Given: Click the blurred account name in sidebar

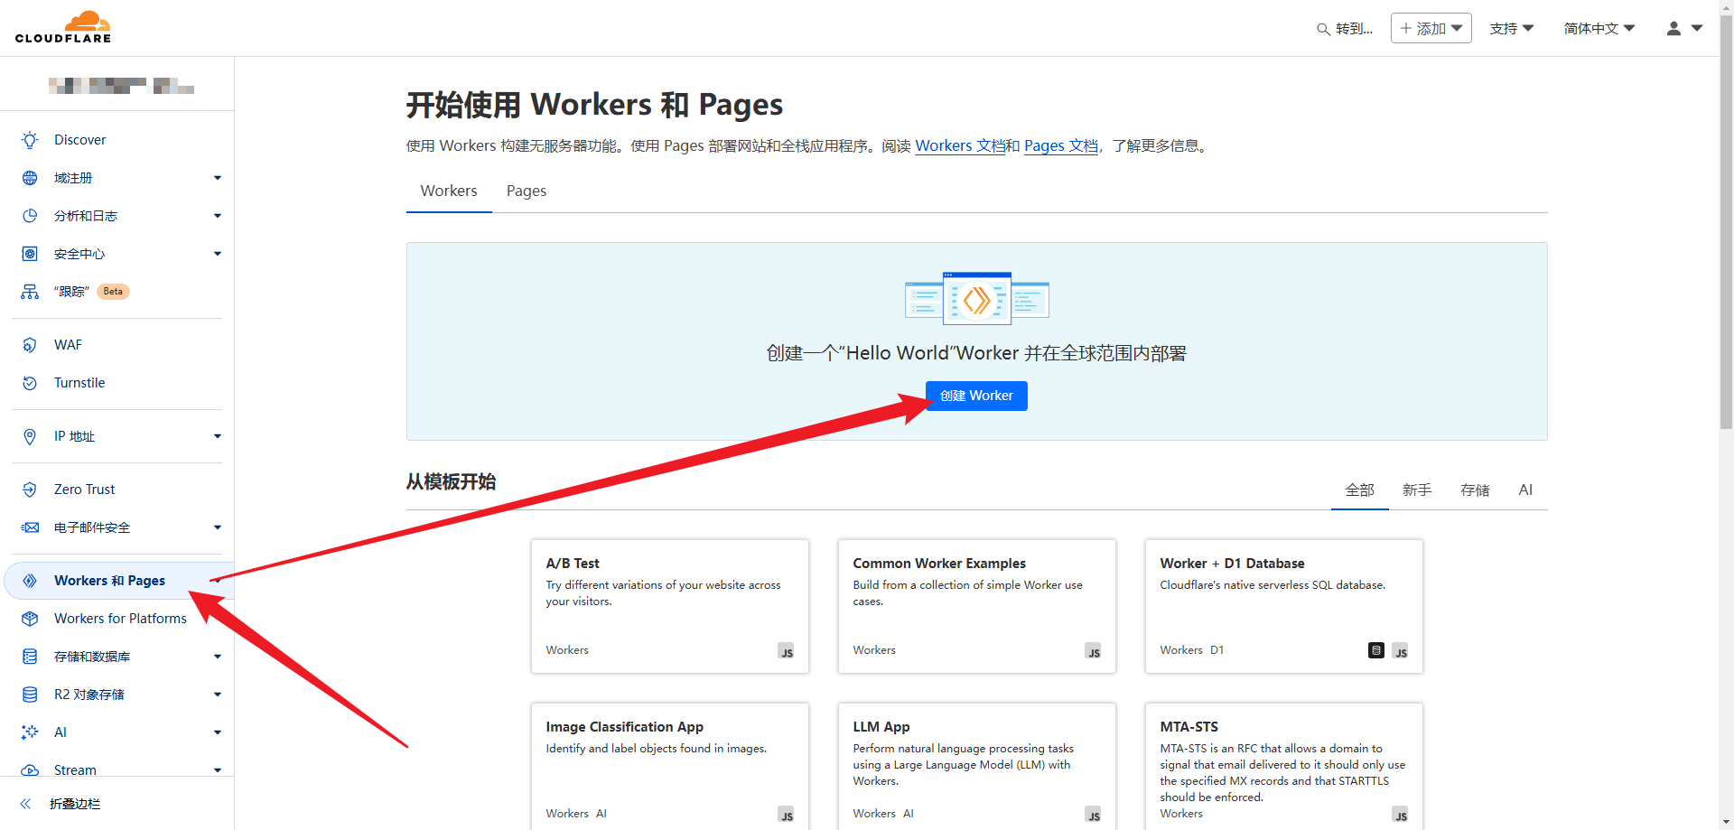Looking at the screenshot, I should [x=121, y=86].
